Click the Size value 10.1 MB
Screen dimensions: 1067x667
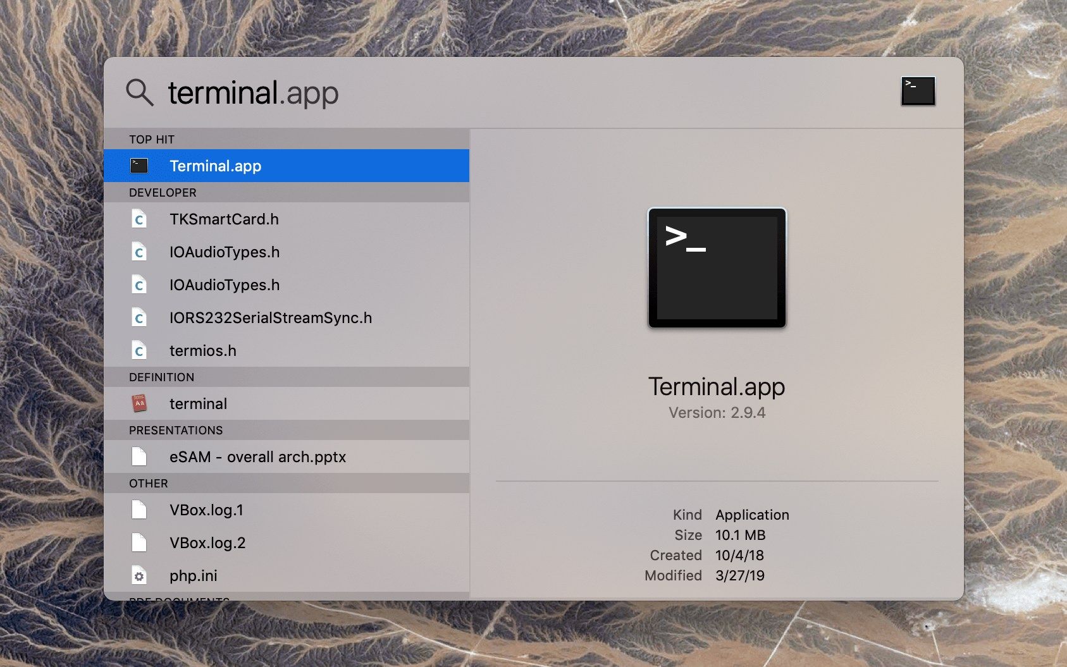[x=740, y=535]
